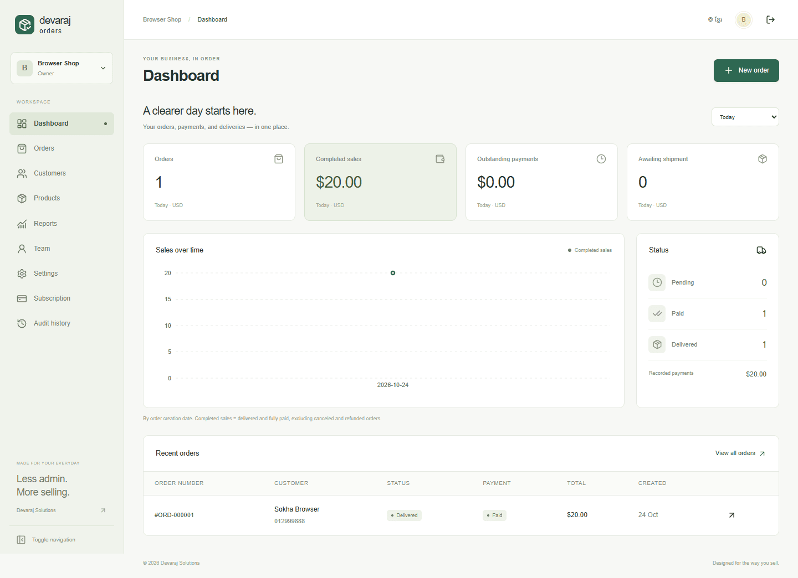This screenshot has height=578, width=798.
Task: Open Reports in sidebar
Action: tap(62, 224)
